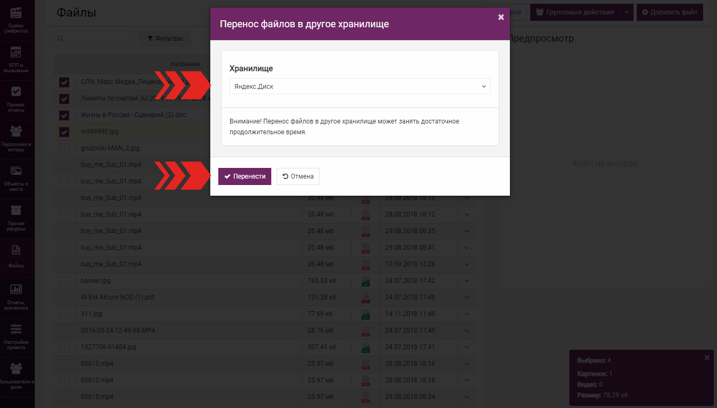Uncheck the СЛФ_Марс Медиа file checkbox
Viewport: 717px width, 408px height.
[64, 82]
